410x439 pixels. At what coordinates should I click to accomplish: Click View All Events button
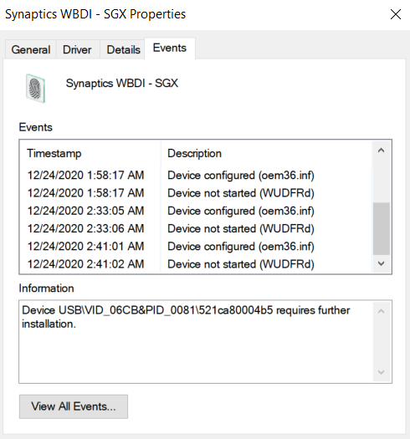click(74, 406)
